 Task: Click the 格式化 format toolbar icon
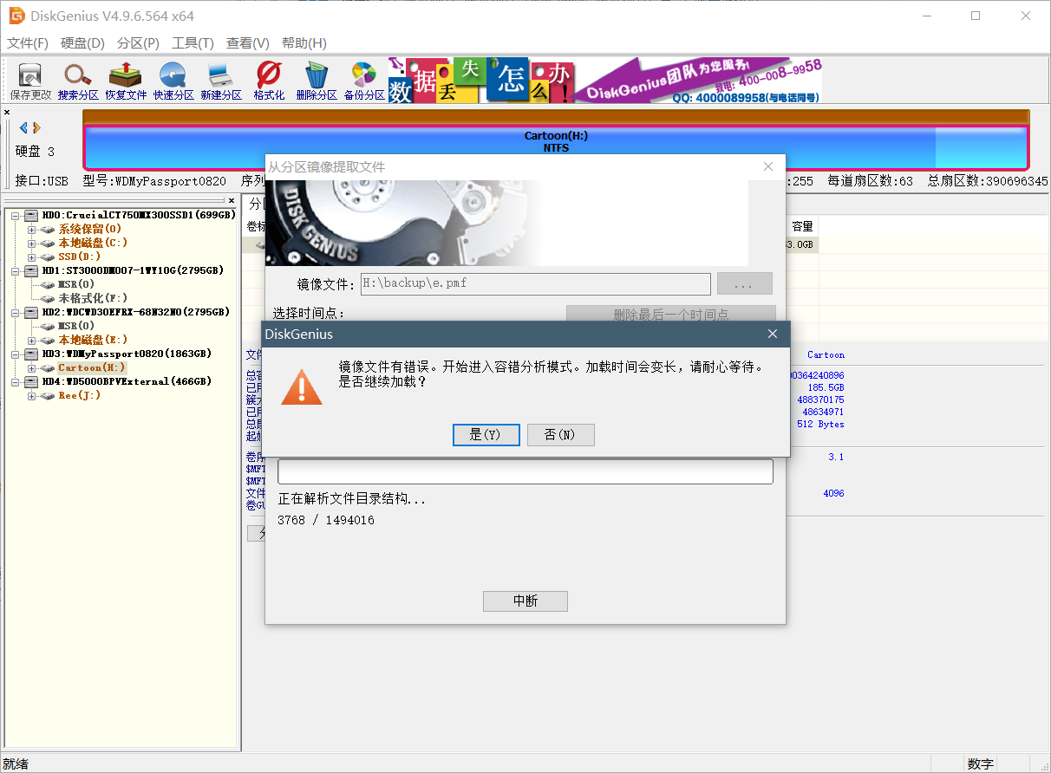pos(269,81)
